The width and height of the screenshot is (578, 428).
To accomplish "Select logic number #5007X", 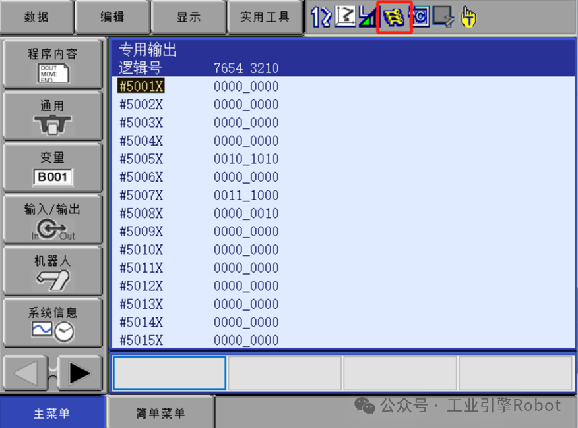I will (x=141, y=195).
